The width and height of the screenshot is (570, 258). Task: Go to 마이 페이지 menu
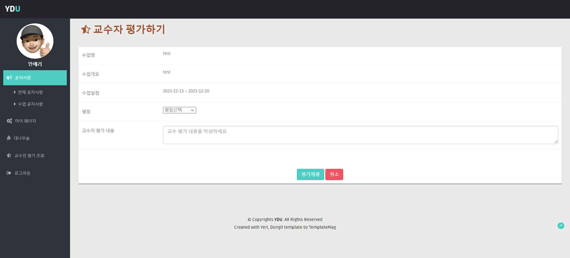click(26, 121)
